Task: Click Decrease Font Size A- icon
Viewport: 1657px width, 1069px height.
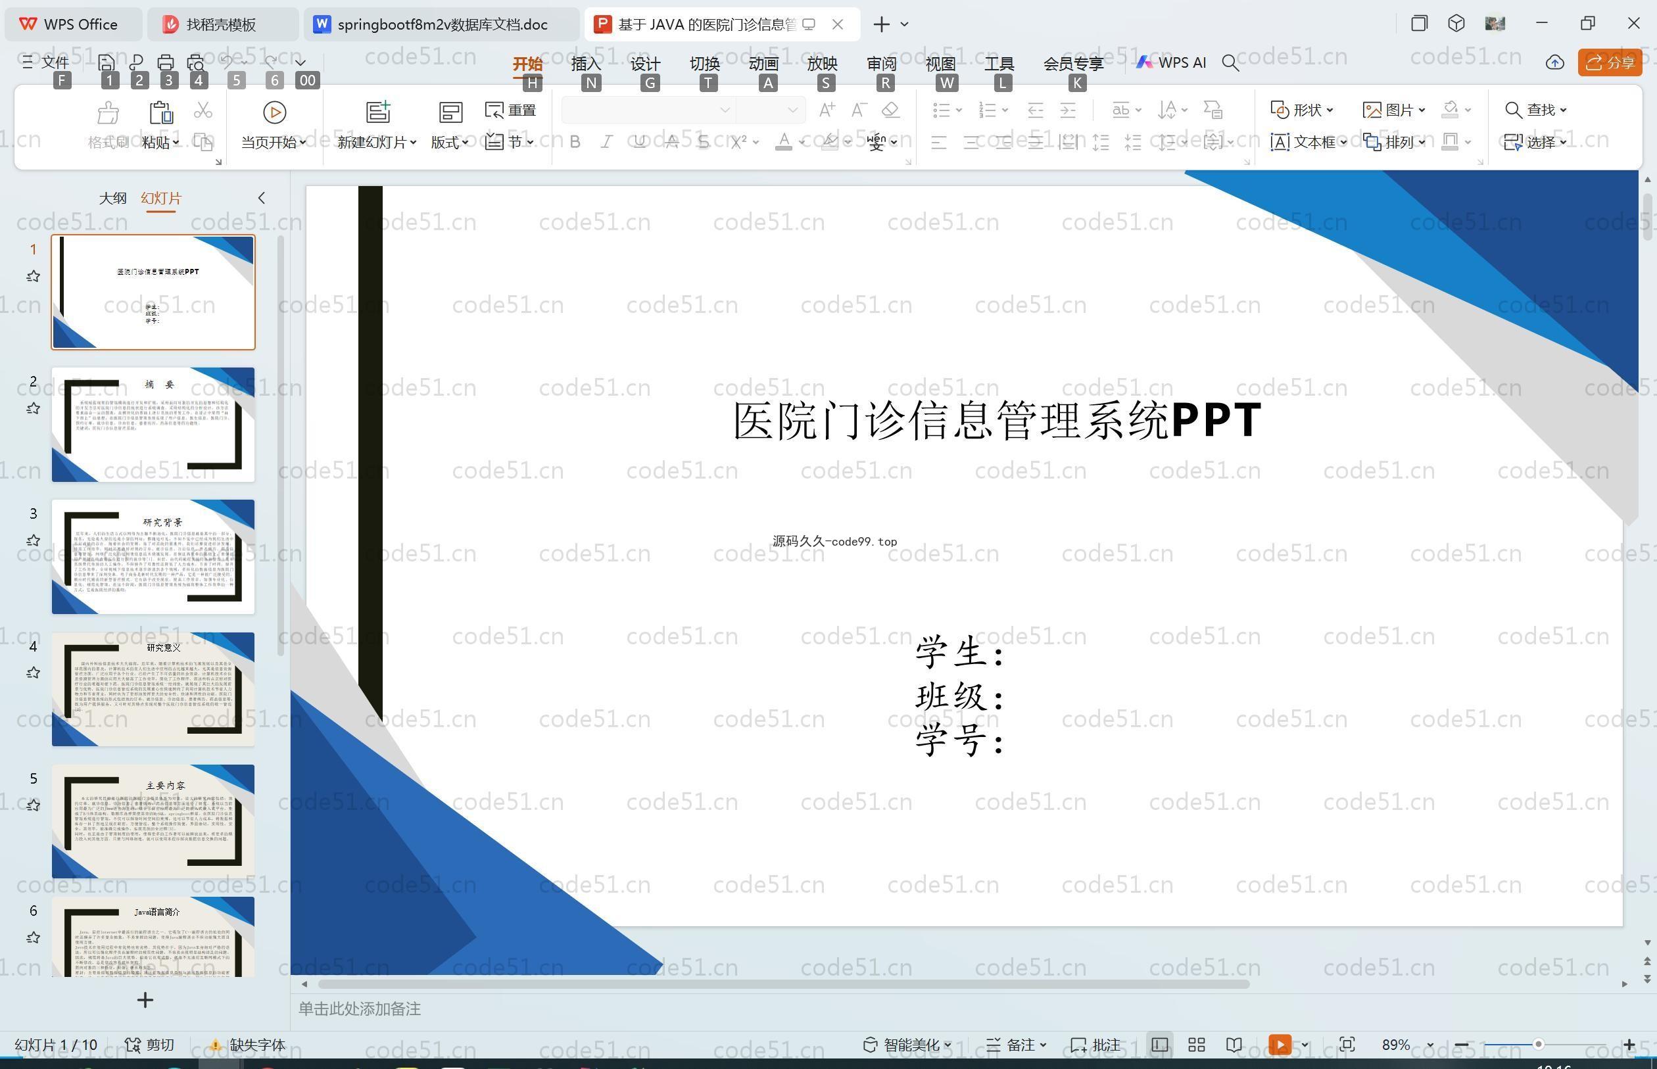Action: coord(859,110)
